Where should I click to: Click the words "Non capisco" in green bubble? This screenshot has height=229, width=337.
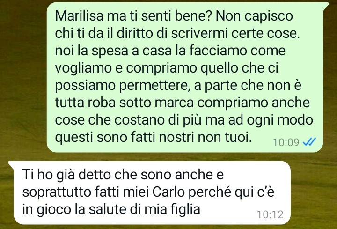coord(254,16)
